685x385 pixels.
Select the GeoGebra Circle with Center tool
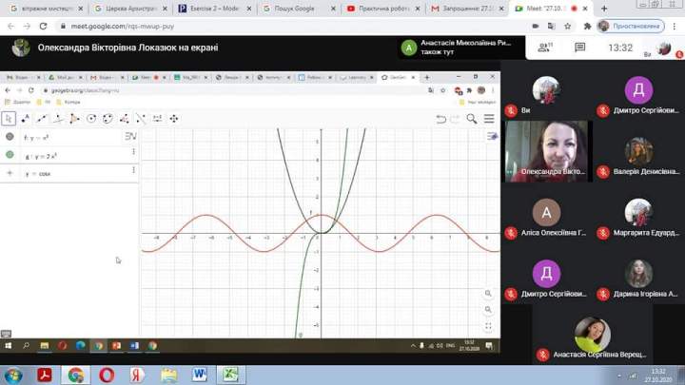(91, 118)
